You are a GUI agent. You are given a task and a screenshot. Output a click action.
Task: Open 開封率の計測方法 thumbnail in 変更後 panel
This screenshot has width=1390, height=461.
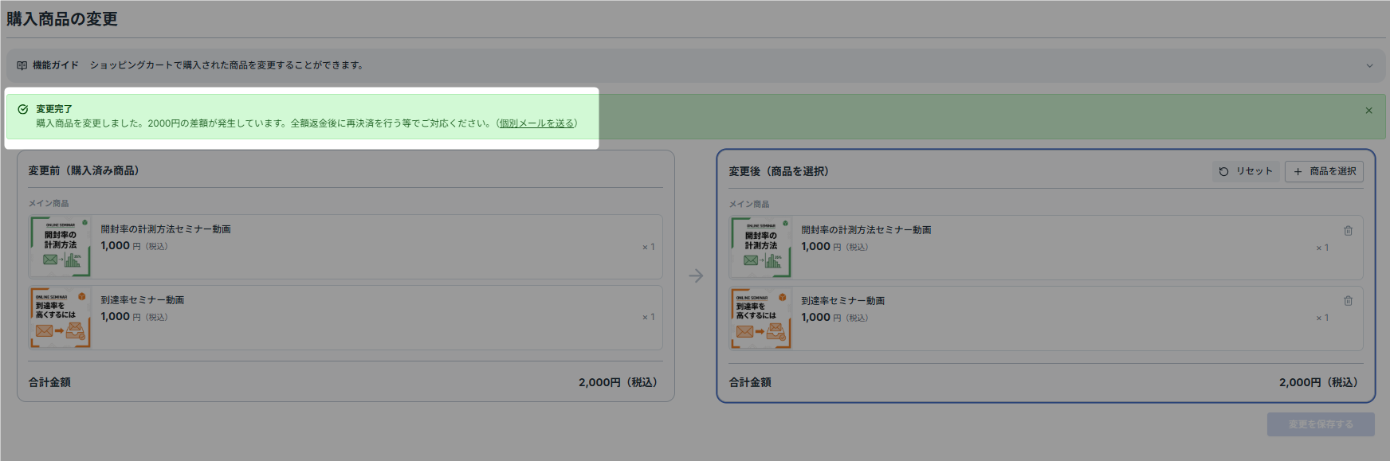click(761, 248)
